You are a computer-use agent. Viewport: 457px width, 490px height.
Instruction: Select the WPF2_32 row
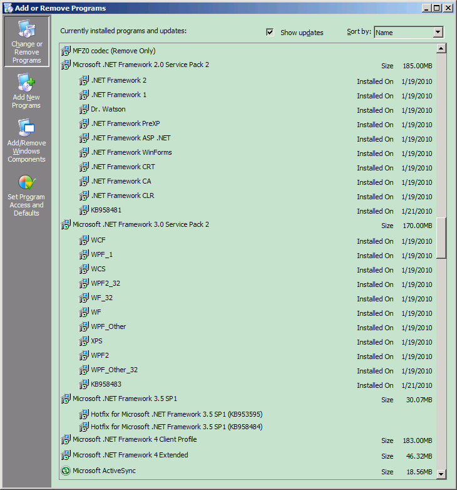pyautogui.click(x=256, y=283)
